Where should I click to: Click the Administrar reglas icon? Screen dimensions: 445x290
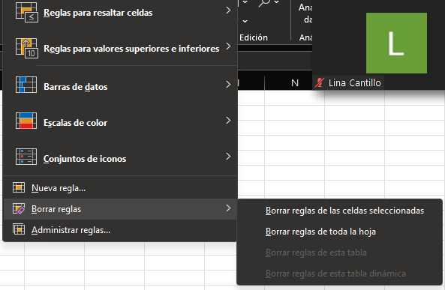tap(19, 229)
